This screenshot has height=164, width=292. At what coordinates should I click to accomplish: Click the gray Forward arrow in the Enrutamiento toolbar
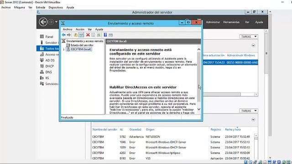(x=69, y=35)
